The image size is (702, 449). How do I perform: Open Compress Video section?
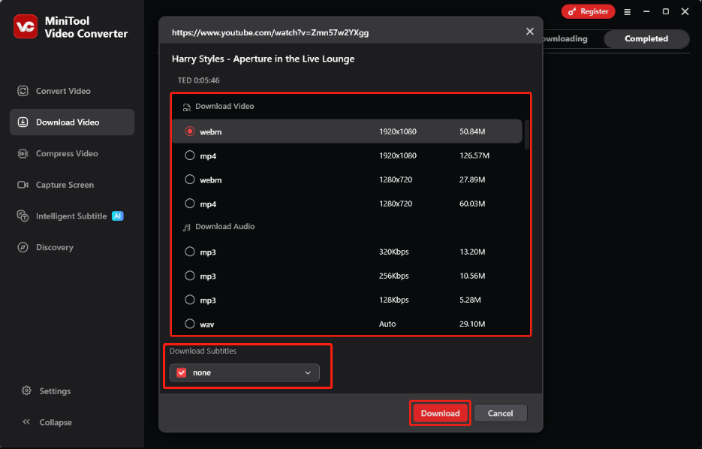pos(72,154)
